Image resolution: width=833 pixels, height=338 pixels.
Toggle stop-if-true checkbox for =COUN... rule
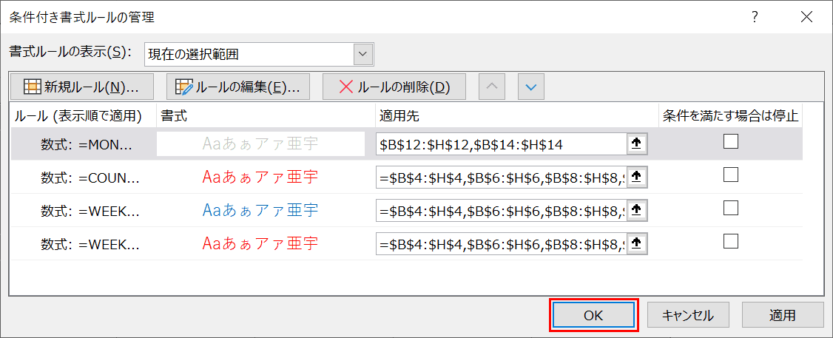[x=731, y=175]
